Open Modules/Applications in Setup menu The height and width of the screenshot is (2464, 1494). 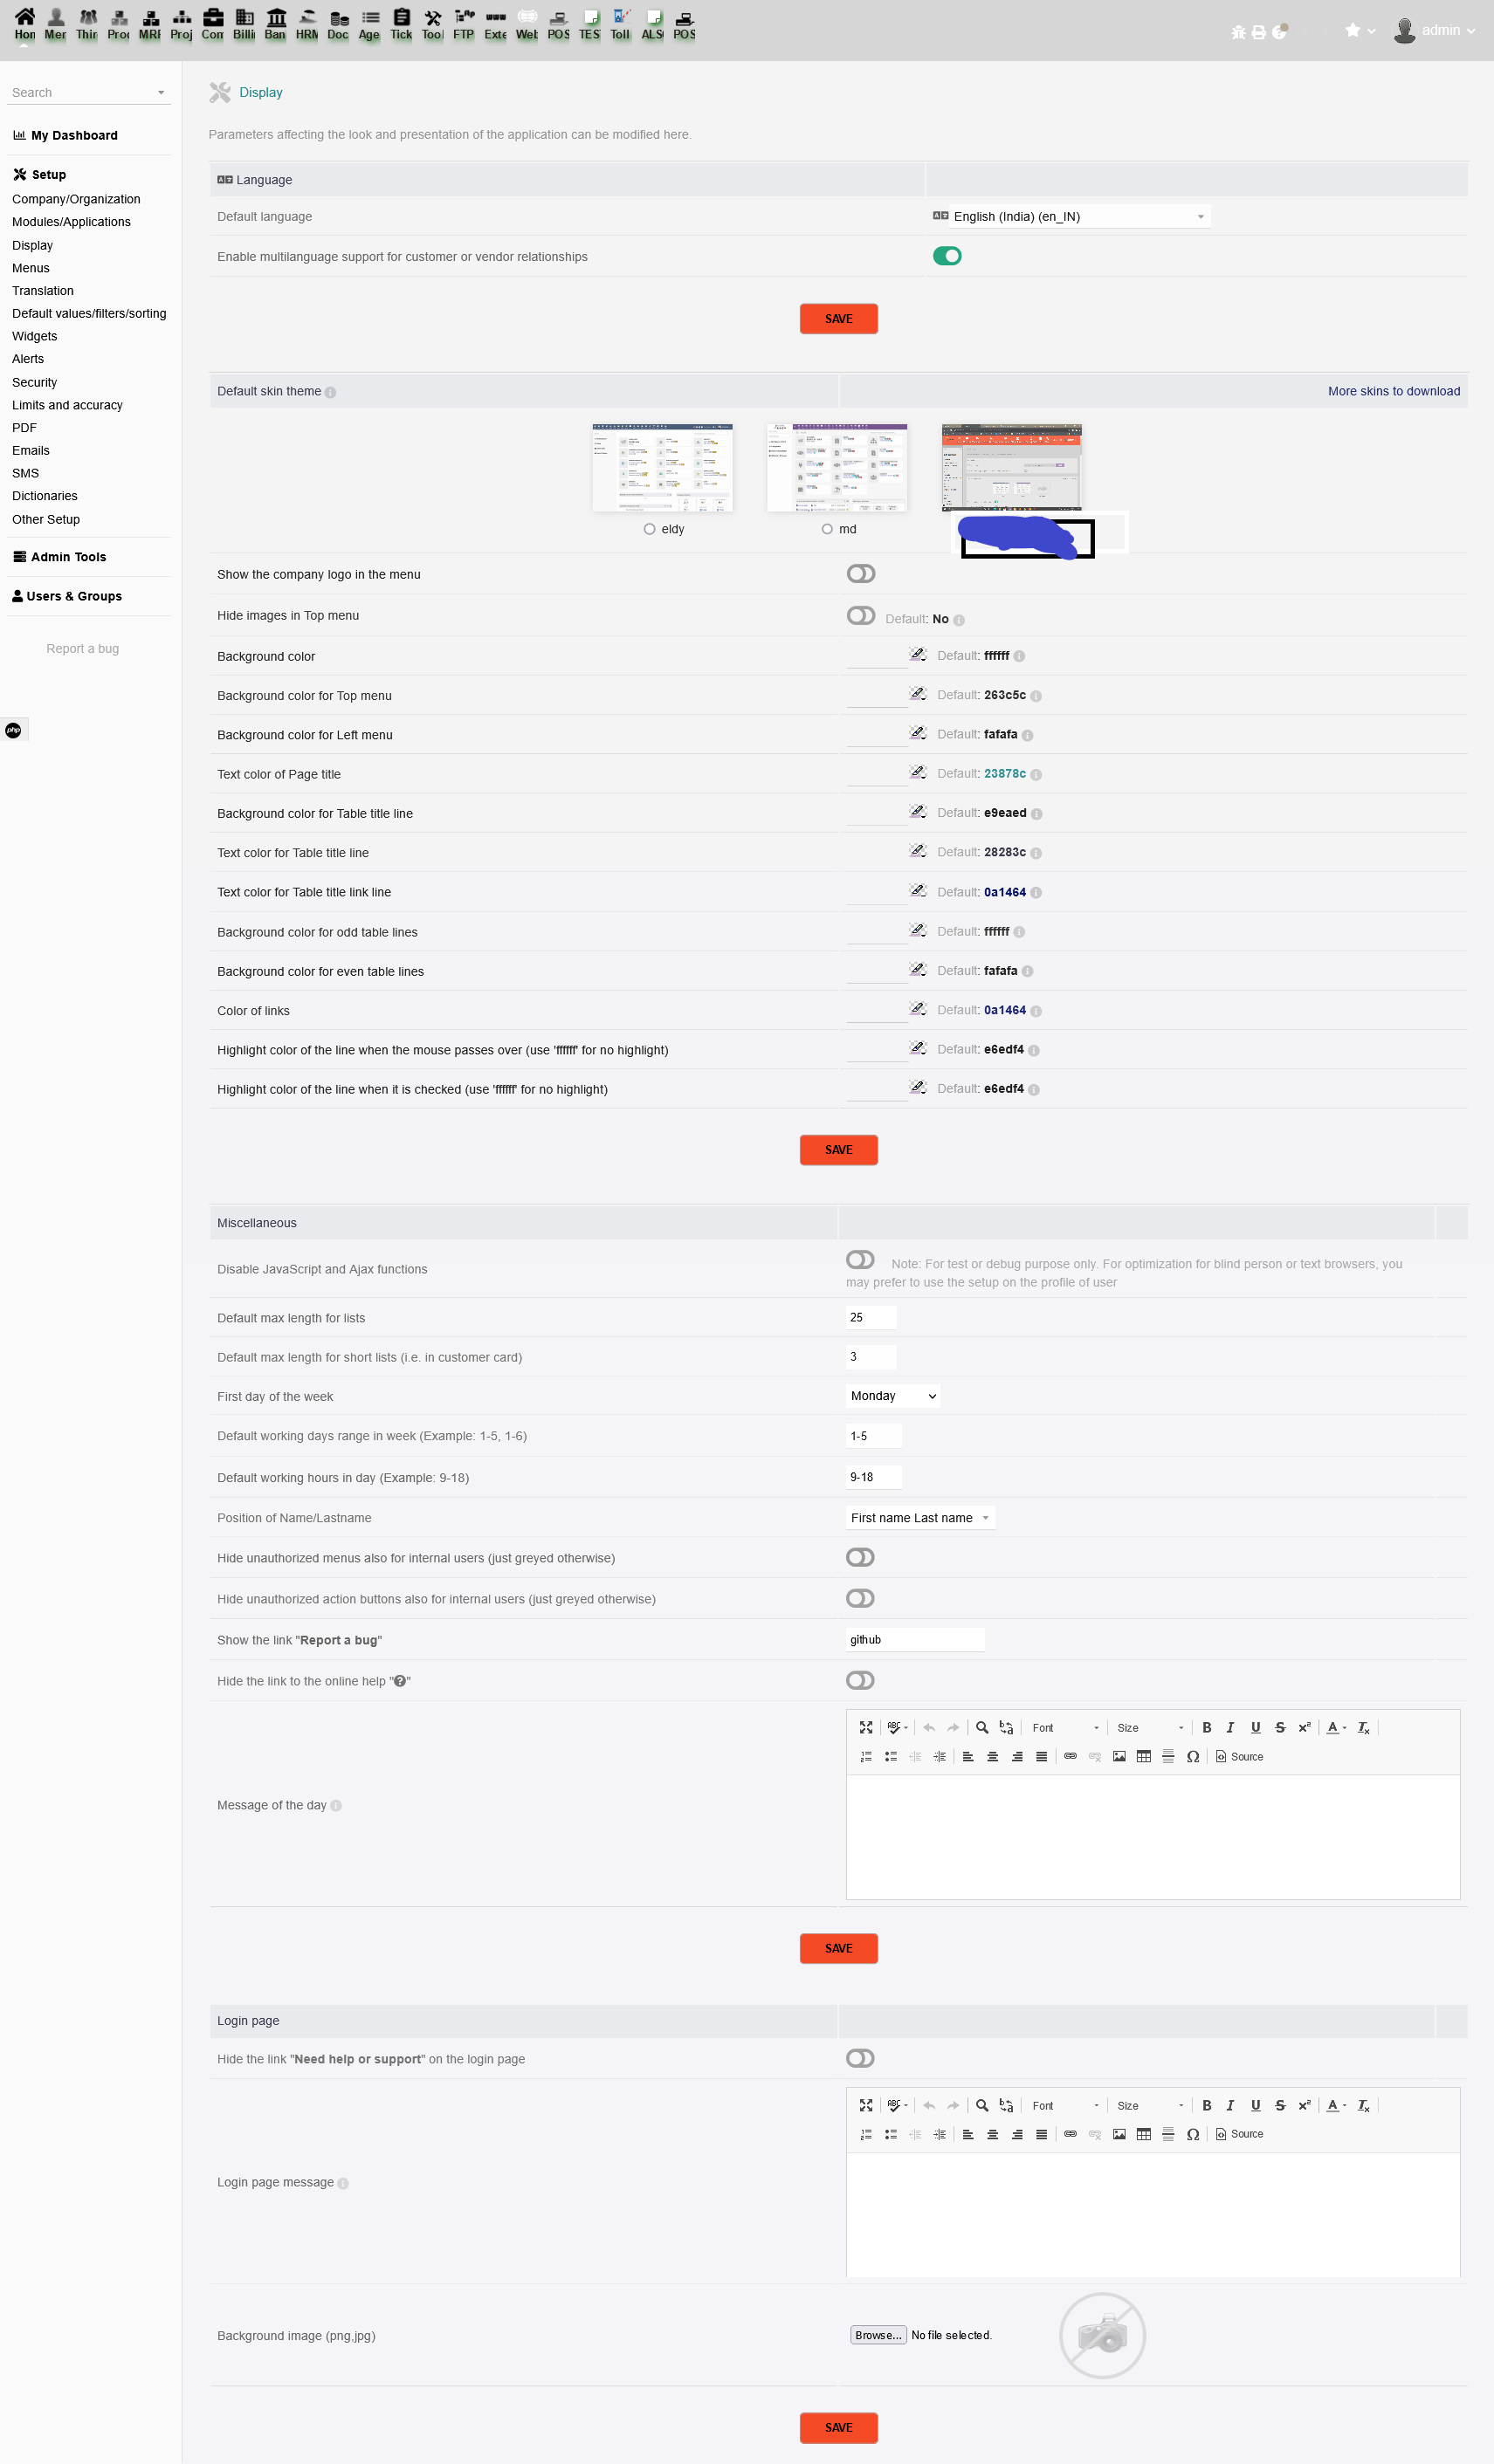pos(71,222)
